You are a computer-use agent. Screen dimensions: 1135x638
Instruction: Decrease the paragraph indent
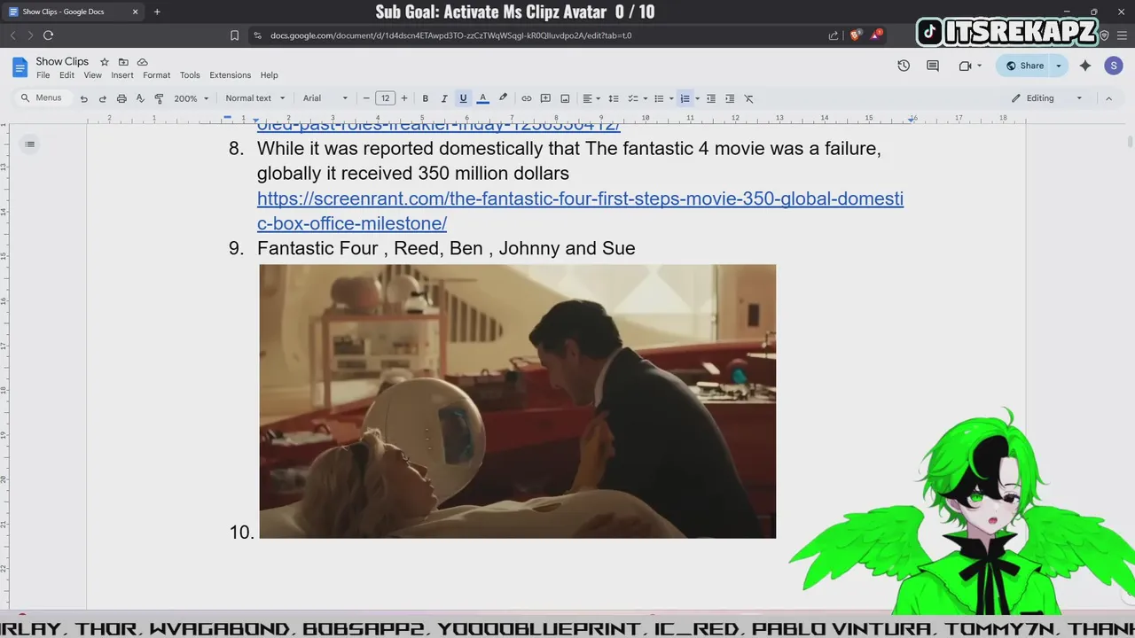[711, 98]
